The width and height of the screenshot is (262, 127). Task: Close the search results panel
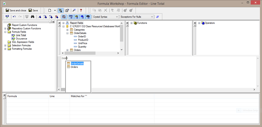(x=5, y=95)
